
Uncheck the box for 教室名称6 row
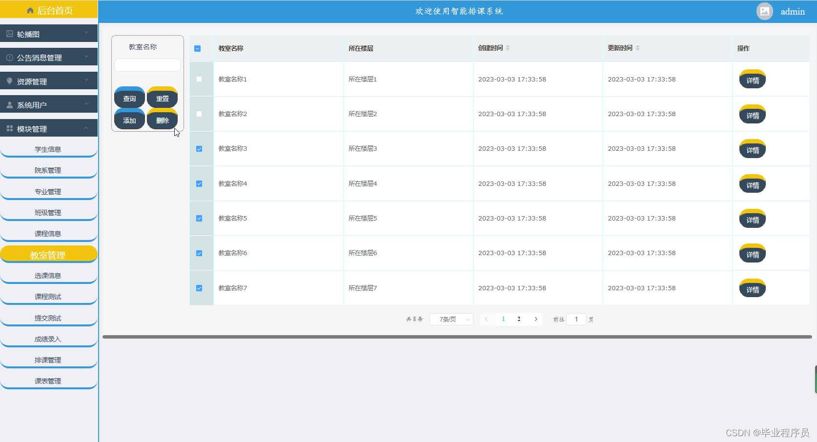point(199,253)
